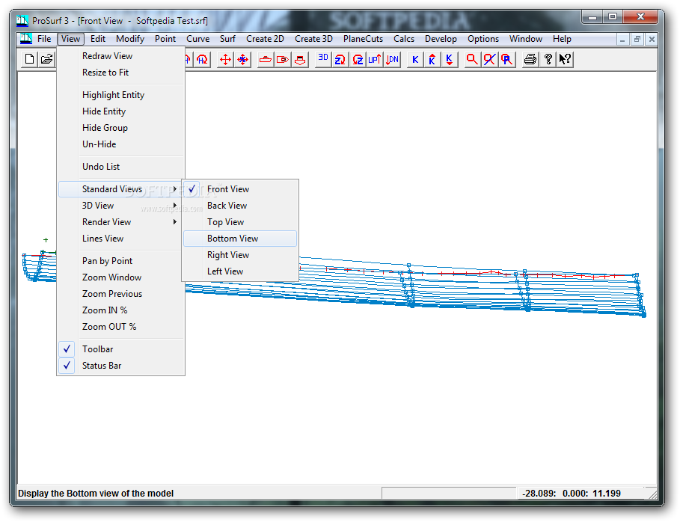
Task: Switch to 3D view toolbar icon
Action: pos(323,59)
